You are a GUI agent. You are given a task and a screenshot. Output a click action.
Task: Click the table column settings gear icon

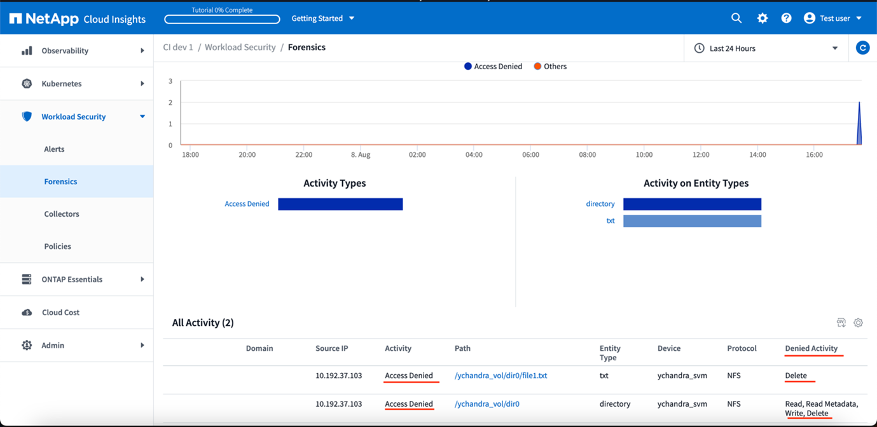pyautogui.click(x=858, y=323)
